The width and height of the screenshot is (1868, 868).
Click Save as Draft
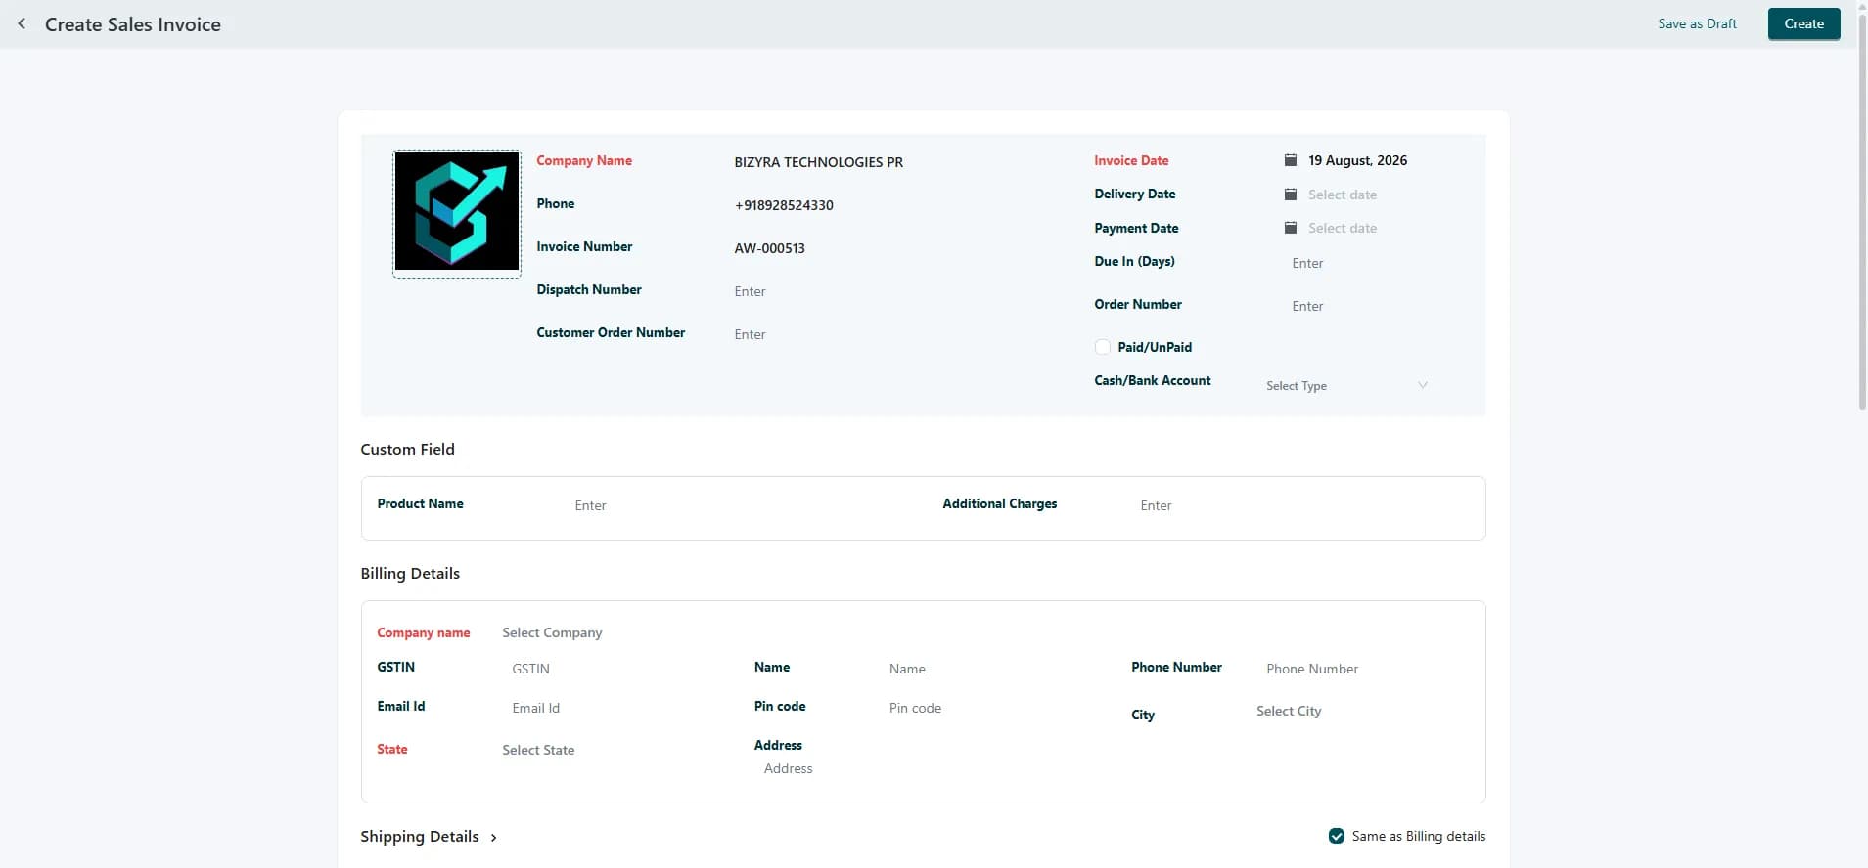[1697, 23]
